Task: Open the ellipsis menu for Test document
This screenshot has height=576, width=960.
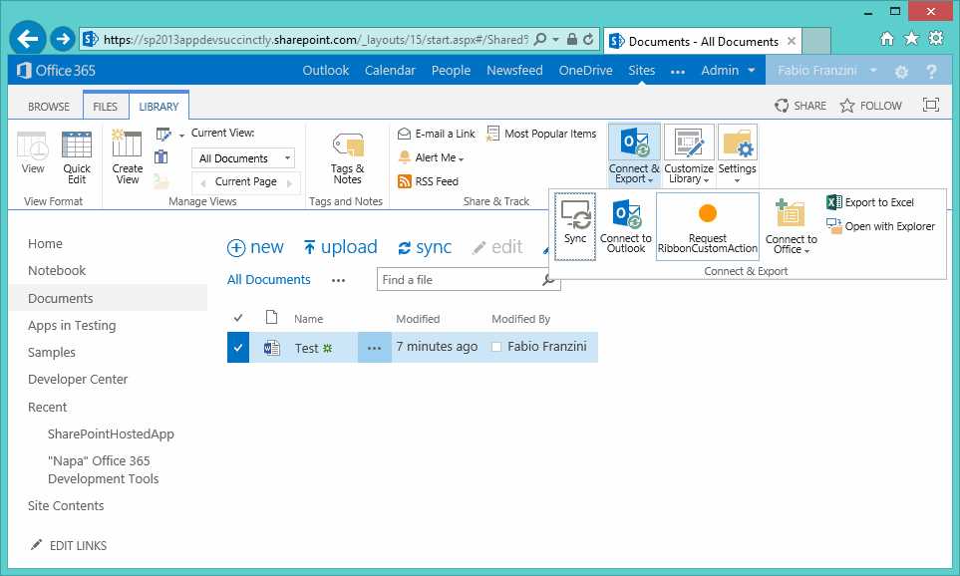Action: pyautogui.click(x=374, y=347)
